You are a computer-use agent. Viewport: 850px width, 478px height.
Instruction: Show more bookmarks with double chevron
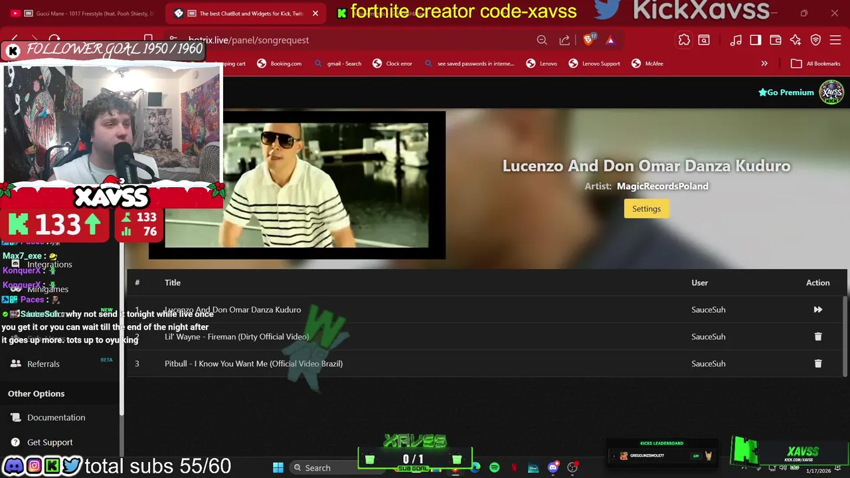[764, 64]
